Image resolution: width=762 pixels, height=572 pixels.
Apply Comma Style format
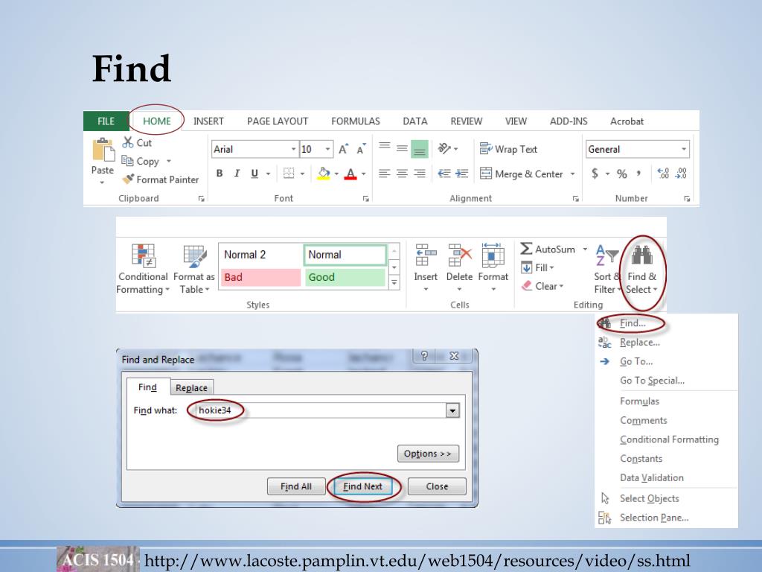point(638,173)
